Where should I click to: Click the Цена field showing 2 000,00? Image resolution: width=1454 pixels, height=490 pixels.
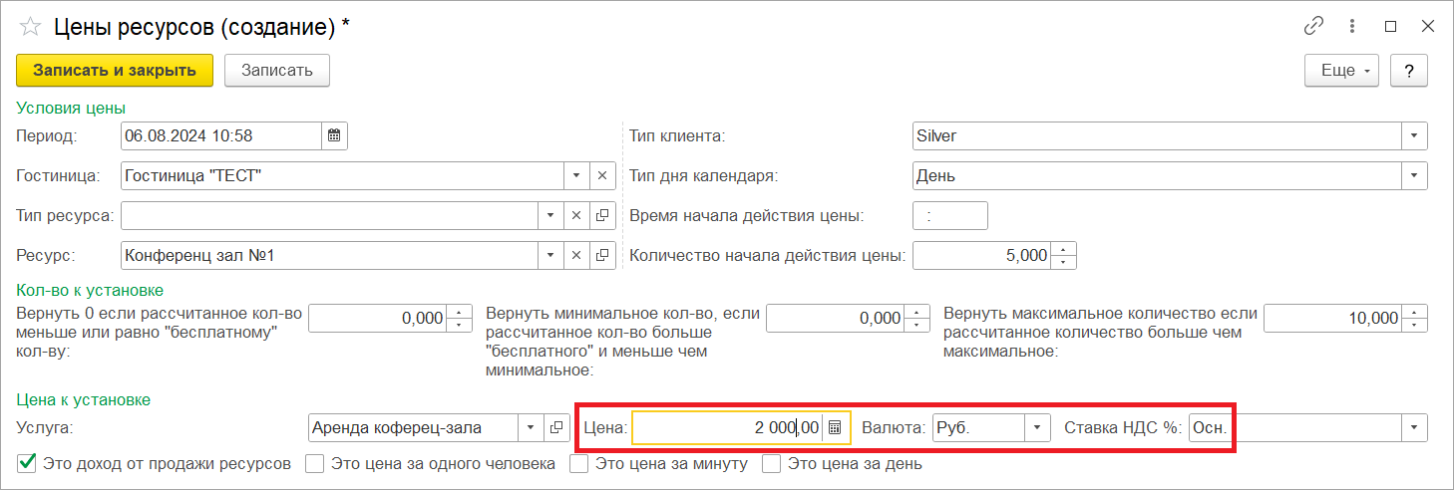pos(728,427)
